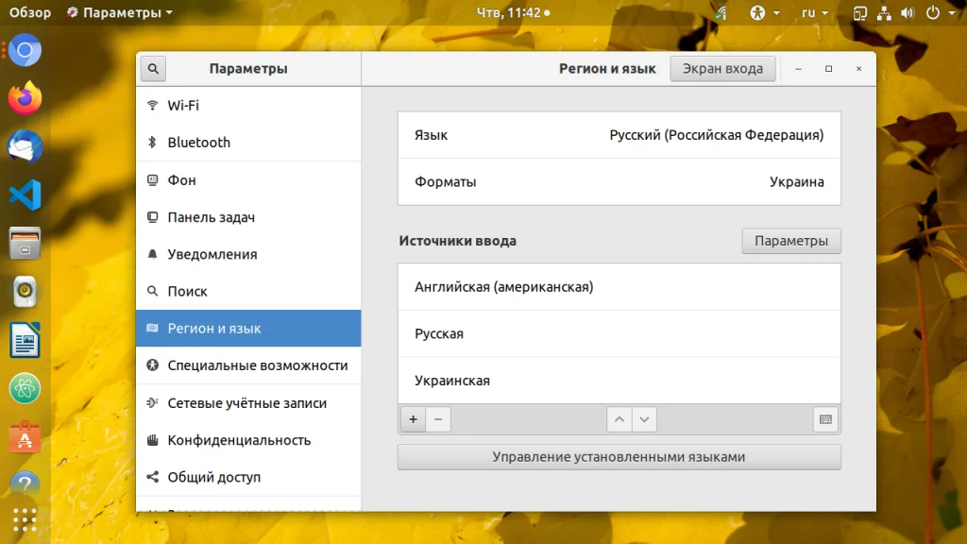
Task: Show keyboard layout preview icon
Action: (825, 419)
